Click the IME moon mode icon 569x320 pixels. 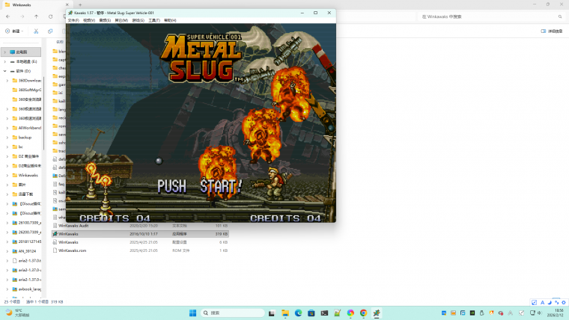tap(550, 302)
